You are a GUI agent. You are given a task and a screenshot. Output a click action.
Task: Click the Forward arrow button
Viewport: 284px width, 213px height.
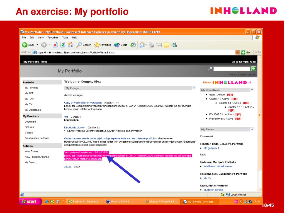point(44,45)
